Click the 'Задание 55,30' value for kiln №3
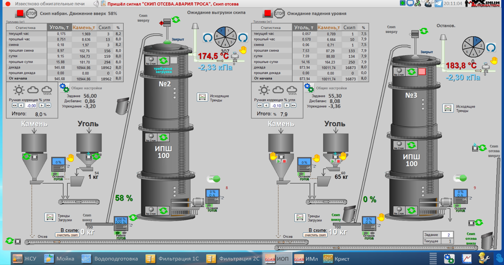Viewport: 504px width, 265px height. click(335, 96)
